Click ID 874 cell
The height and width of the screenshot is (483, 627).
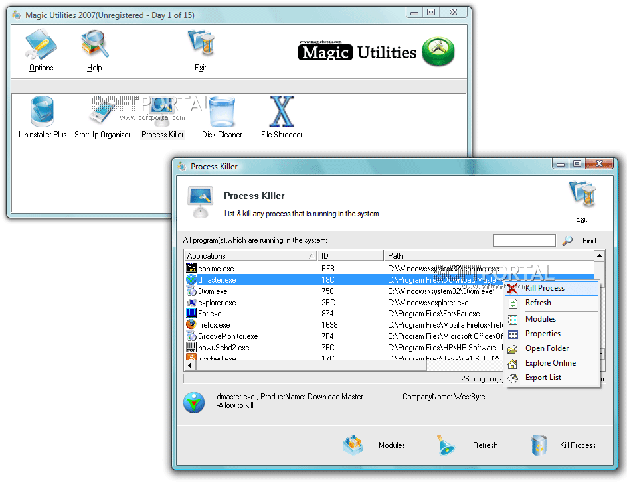[327, 314]
